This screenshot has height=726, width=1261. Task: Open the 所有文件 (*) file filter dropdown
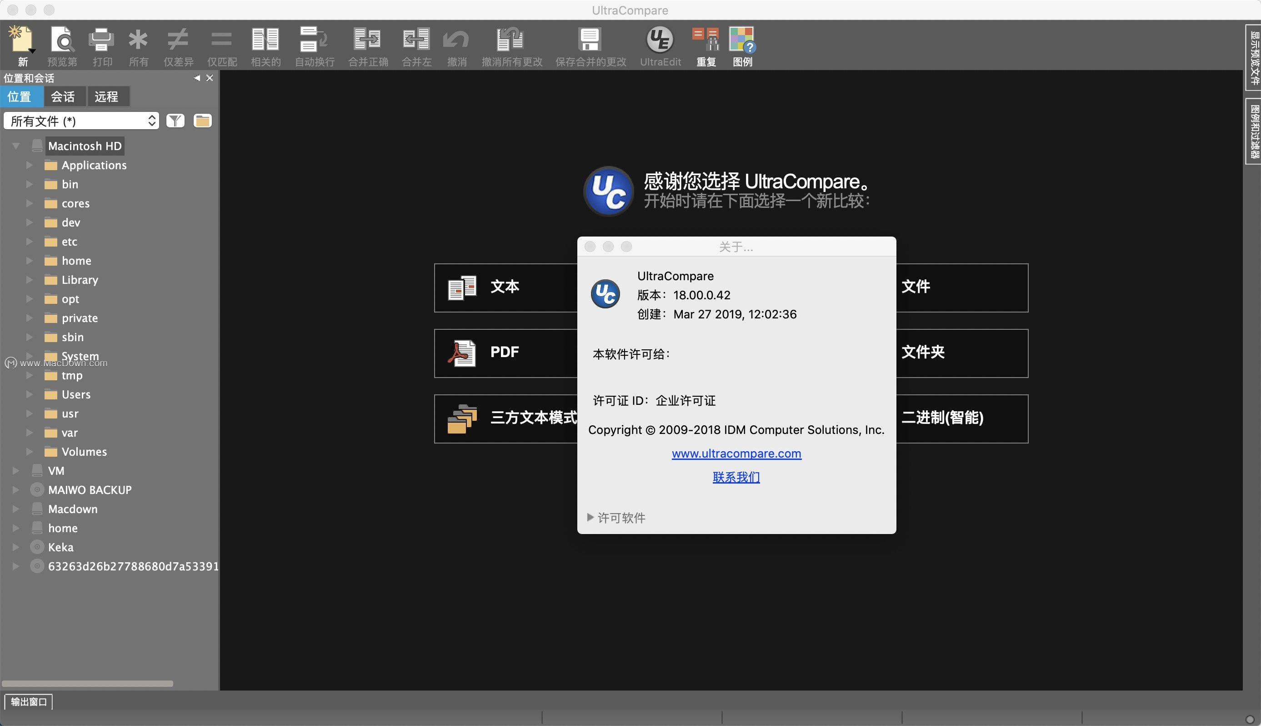click(x=81, y=121)
